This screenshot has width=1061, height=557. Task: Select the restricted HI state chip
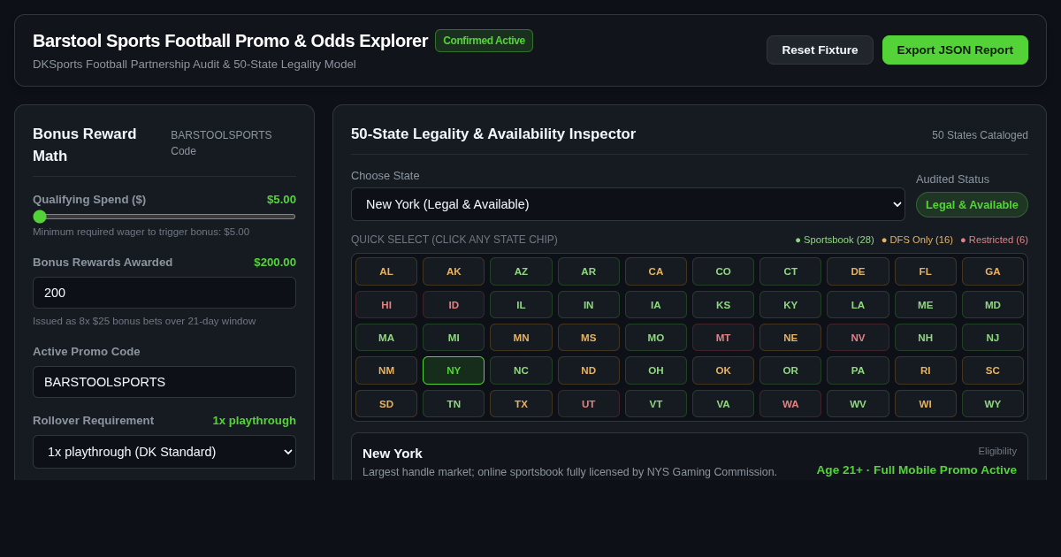pyautogui.click(x=386, y=305)
